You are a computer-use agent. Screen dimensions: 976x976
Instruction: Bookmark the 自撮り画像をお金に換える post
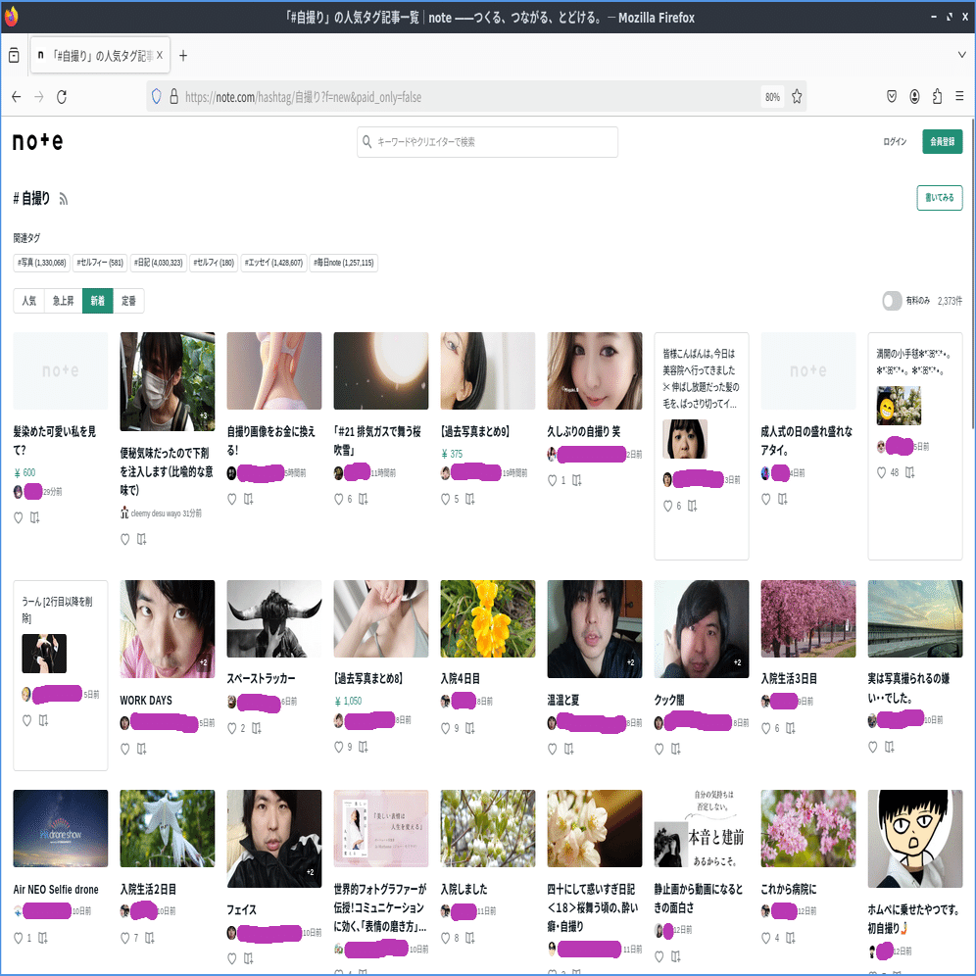pyautogui.click(x=248, y=499)
